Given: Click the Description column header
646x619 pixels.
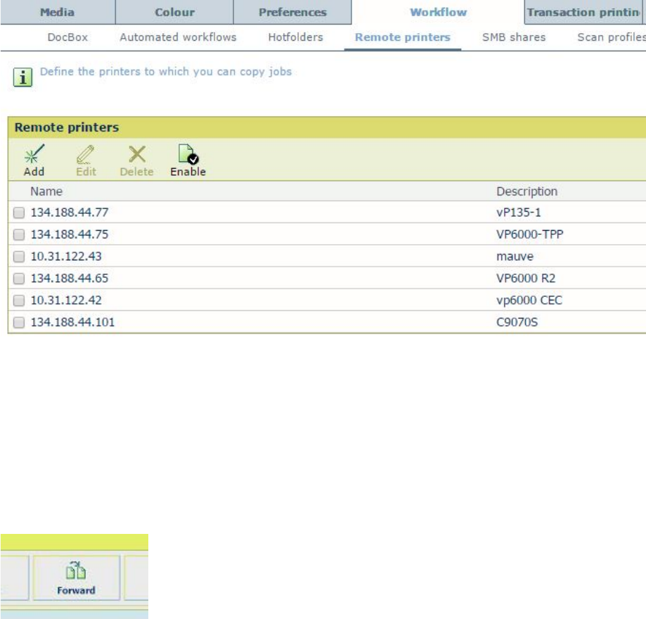Looking at the screenshot, I should coord(527,191).
